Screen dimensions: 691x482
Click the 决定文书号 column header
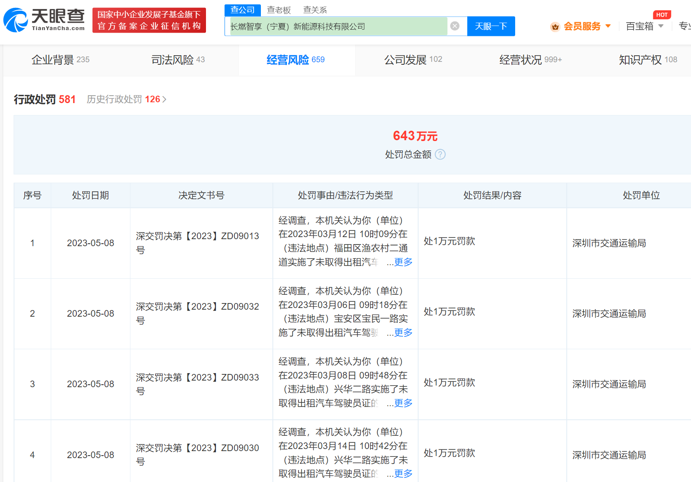(201, 195)
